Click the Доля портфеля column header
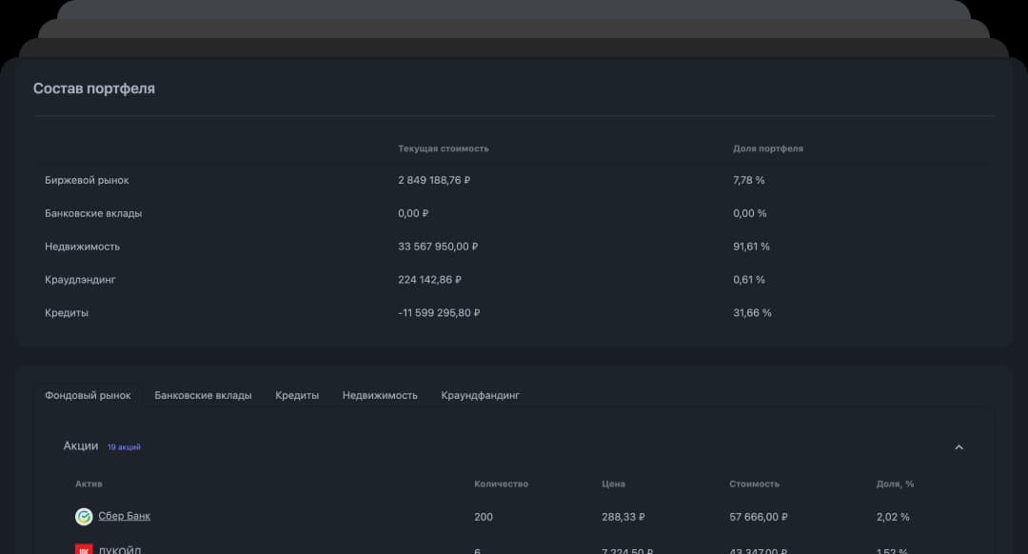 coord(768,148)
